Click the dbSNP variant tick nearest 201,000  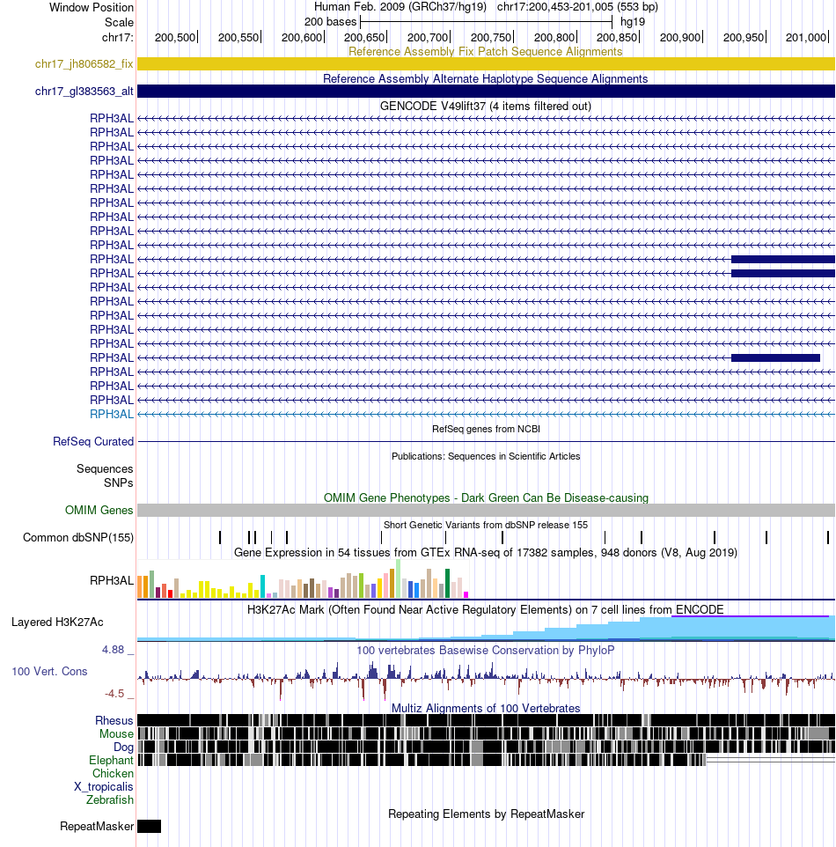pyautogui.click(x=828, y=537)
